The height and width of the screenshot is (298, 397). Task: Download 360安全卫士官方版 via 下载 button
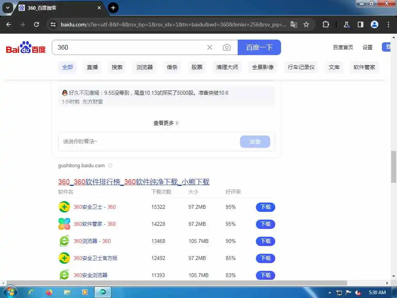pos(266,258)
